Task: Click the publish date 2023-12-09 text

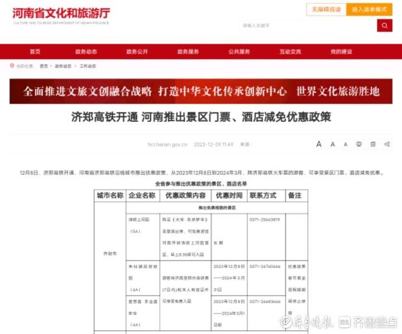Action: (x=213, y=145)
